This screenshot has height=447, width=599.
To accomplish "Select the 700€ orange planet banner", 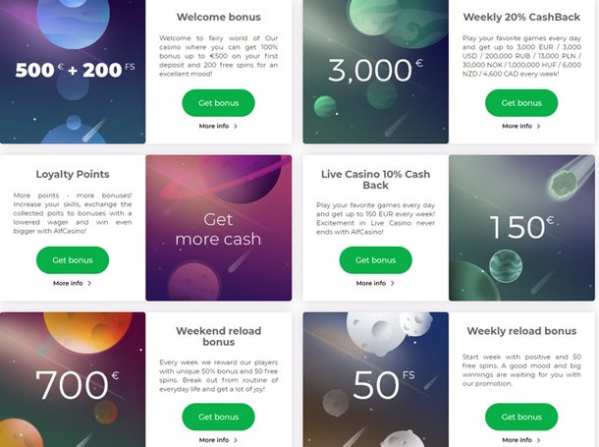I will point(73,379).
